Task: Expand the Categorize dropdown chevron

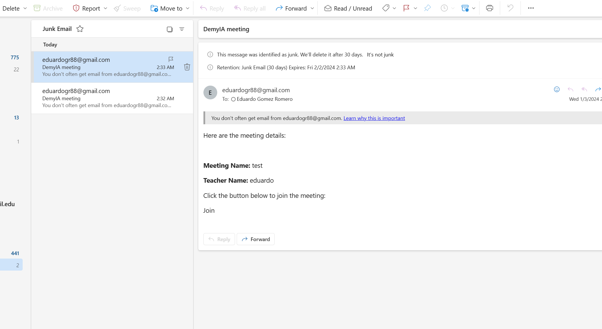Action: pyautogui.click(x=394, y=8)
